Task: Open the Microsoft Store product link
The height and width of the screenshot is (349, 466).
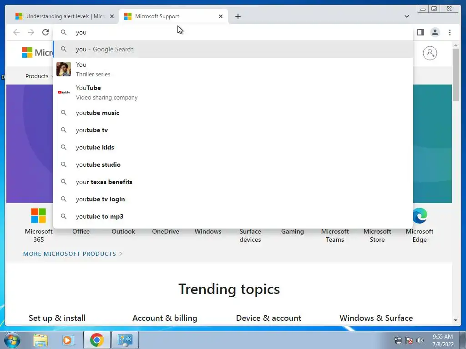Action: [x=377, y=235]
